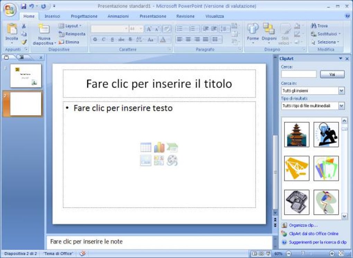The height and width of the screenshot is (258, 353).
Task: Click the Cerca search input field
Action: click(x=299, y=74)
